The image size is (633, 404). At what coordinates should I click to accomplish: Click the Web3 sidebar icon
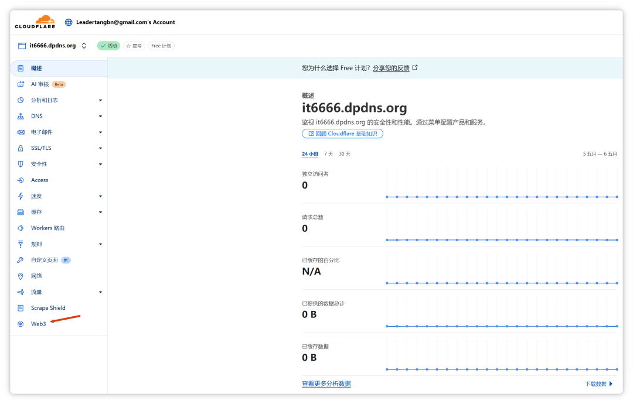click(x=21, y=324)
